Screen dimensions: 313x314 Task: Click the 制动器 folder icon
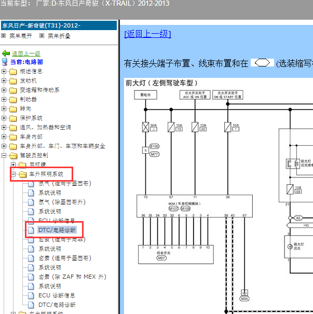point(13,100)
